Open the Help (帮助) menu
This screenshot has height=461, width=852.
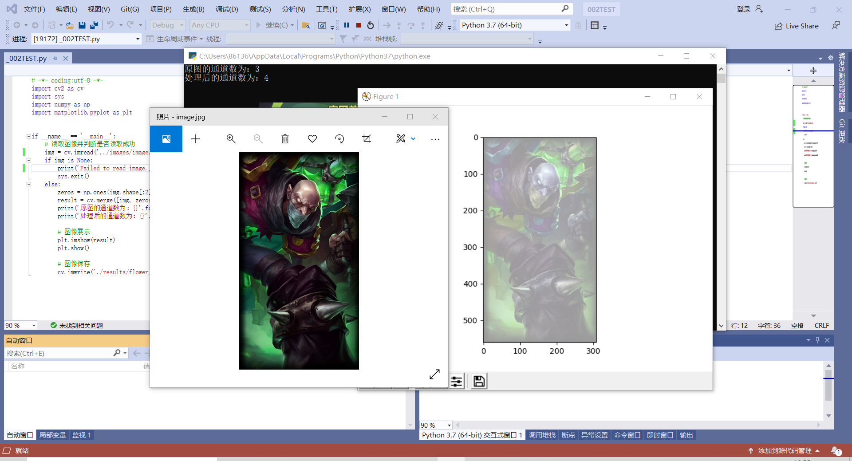(429, 9)
